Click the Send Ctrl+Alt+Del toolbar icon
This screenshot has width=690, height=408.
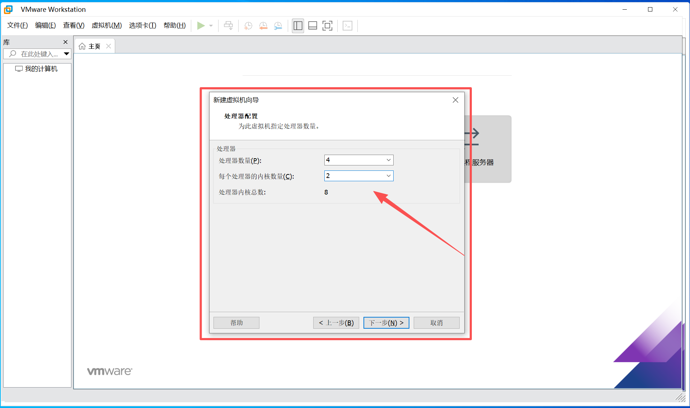[228, 25]
